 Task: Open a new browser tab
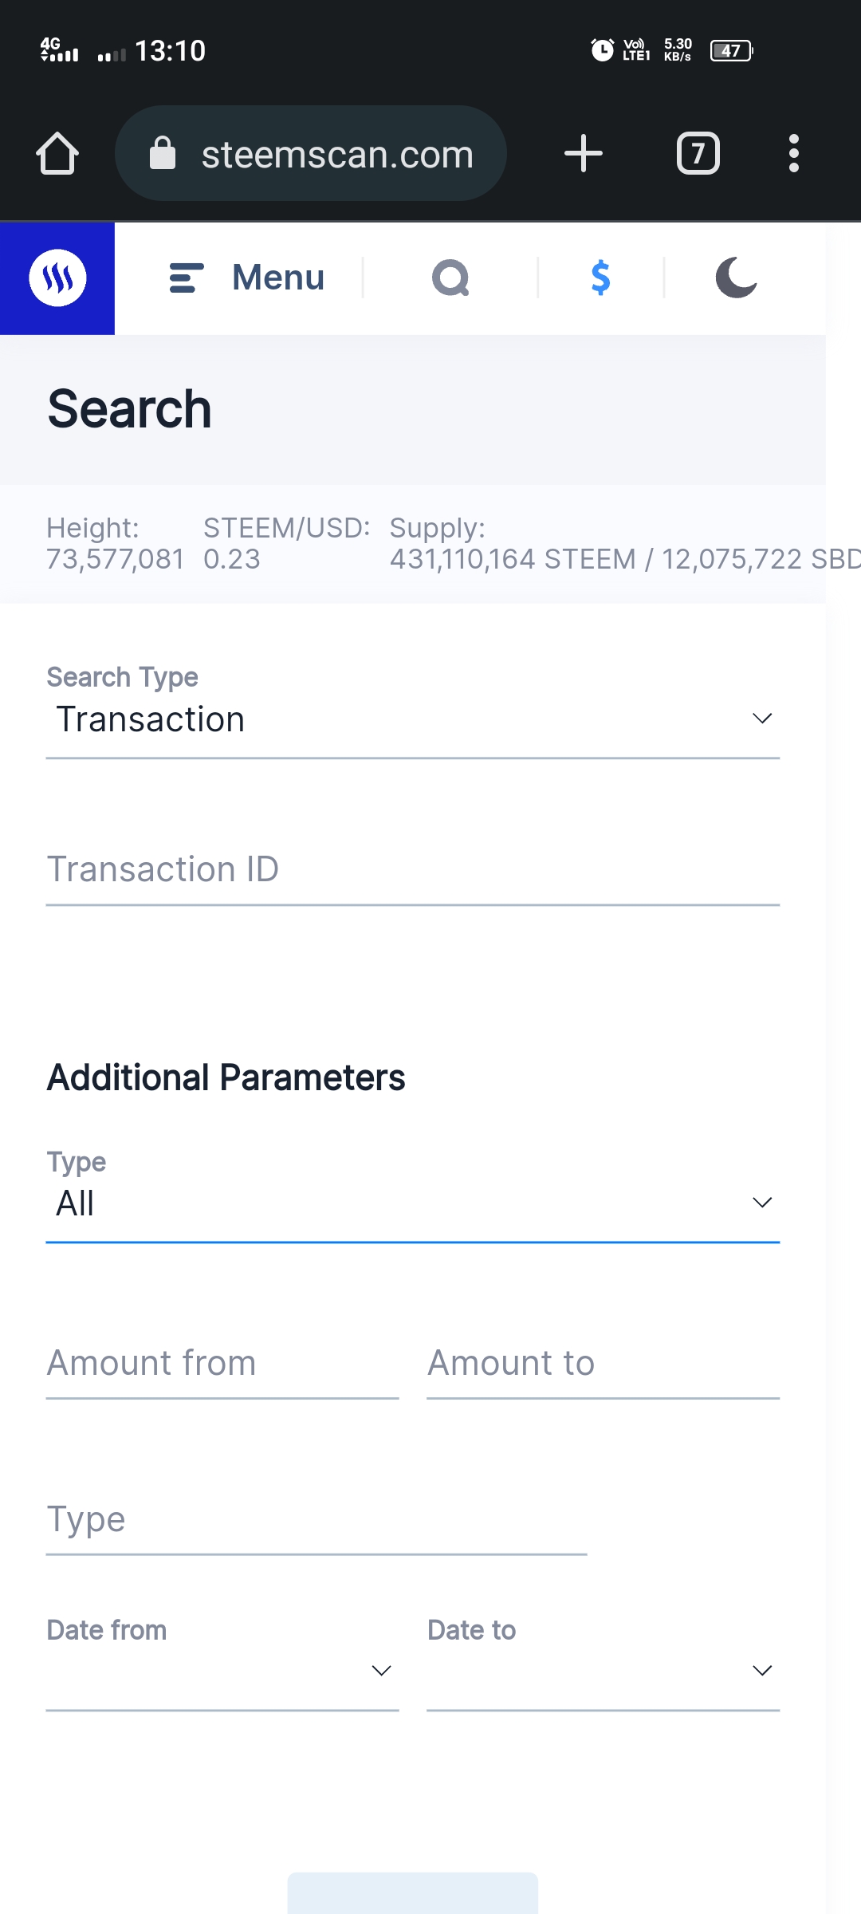click(584, 153)
